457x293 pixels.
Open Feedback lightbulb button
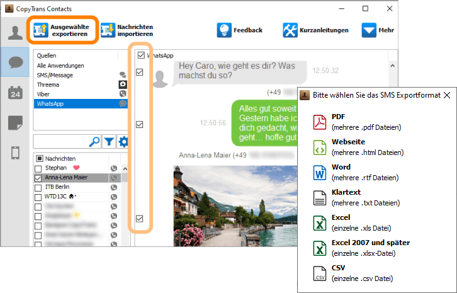click(240, 30)
